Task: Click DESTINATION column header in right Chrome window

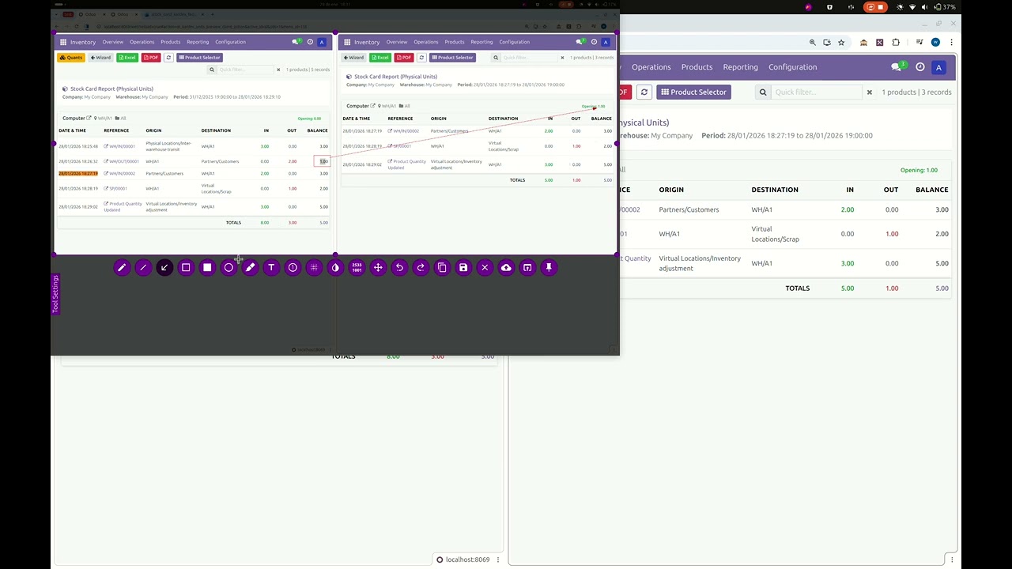Action: click(x=775, y=190)
